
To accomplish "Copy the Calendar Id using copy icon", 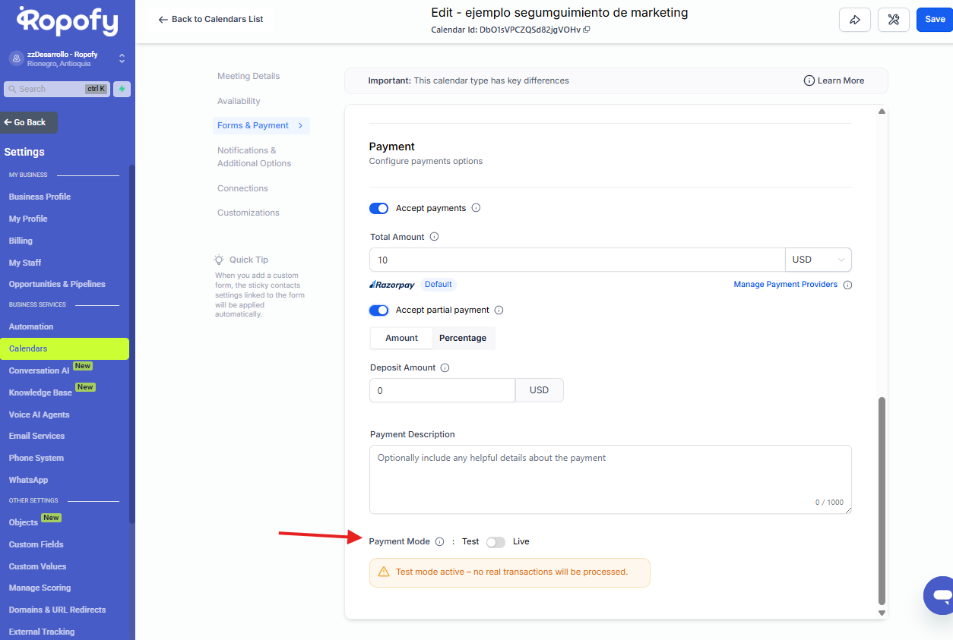I will click(587, 30).
